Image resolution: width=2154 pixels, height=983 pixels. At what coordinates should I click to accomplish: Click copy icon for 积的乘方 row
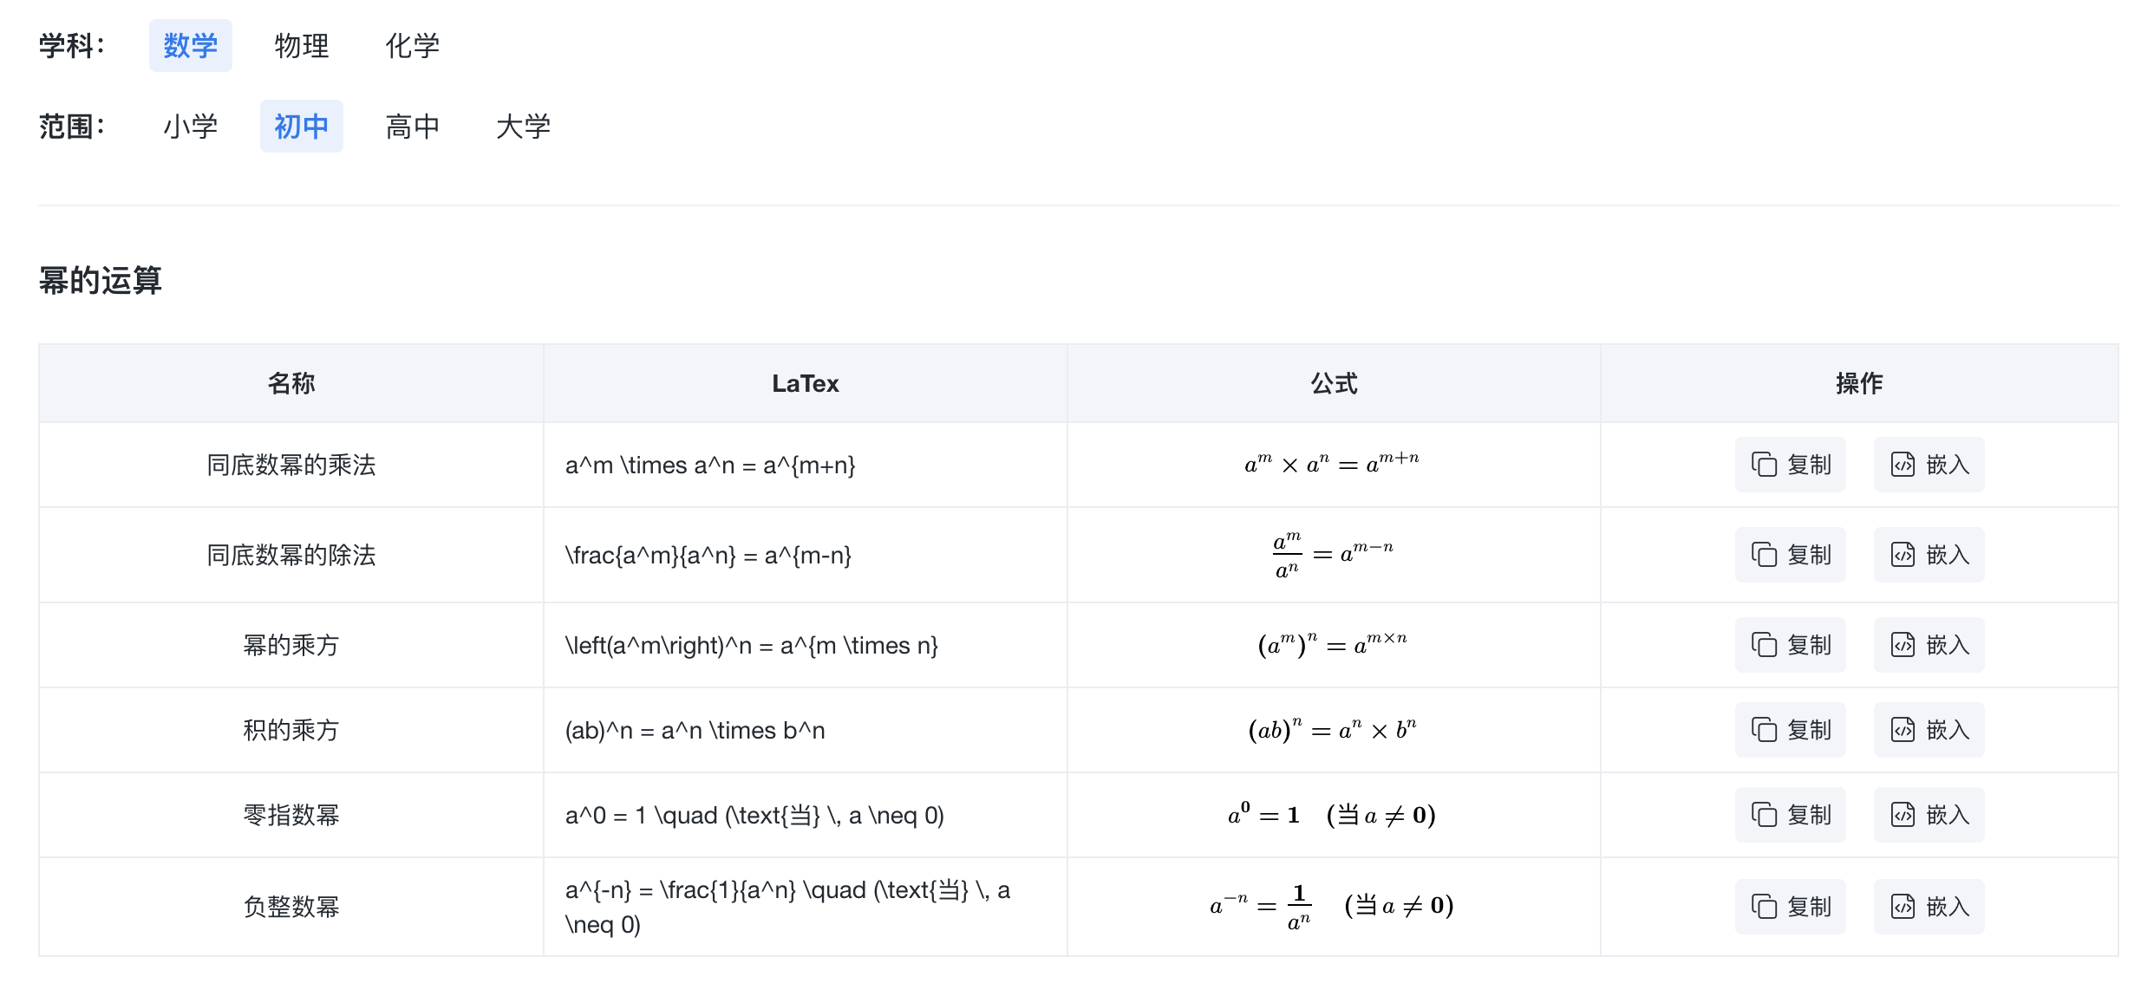click(x=1764, y=730)
